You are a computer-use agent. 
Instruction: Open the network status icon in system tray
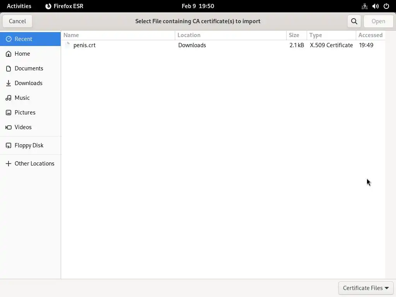364,6
